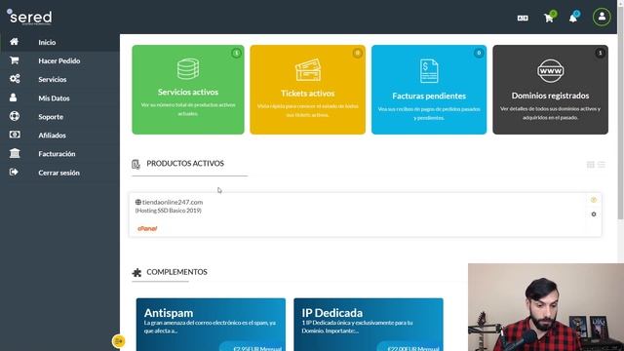Screen dimensions: 624x351
Task: Click the Cerrar sesión logout icon
Action: click(x=14, y=172)
